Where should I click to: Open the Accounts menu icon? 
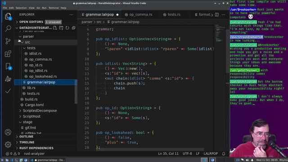8,132
